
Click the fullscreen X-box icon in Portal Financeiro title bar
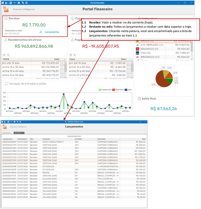(x=11, y=3)
